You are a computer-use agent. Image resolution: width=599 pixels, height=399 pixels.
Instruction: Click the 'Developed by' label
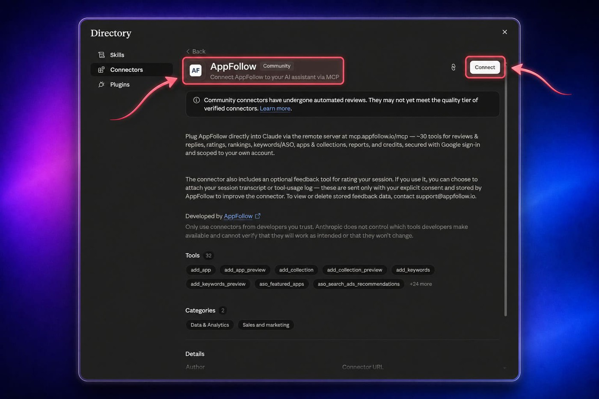coord(204,216)
